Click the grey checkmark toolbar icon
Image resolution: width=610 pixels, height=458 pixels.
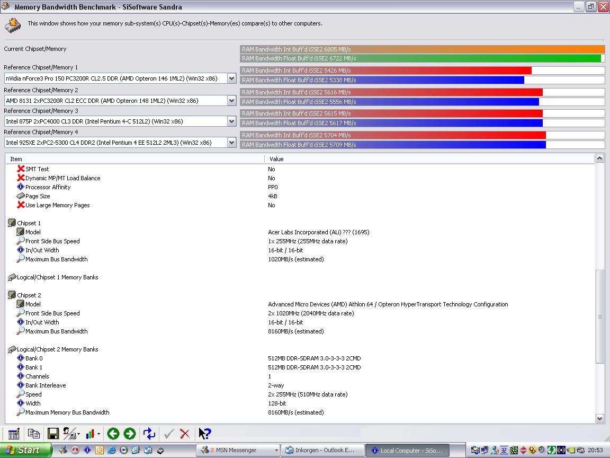pos(169,434)
